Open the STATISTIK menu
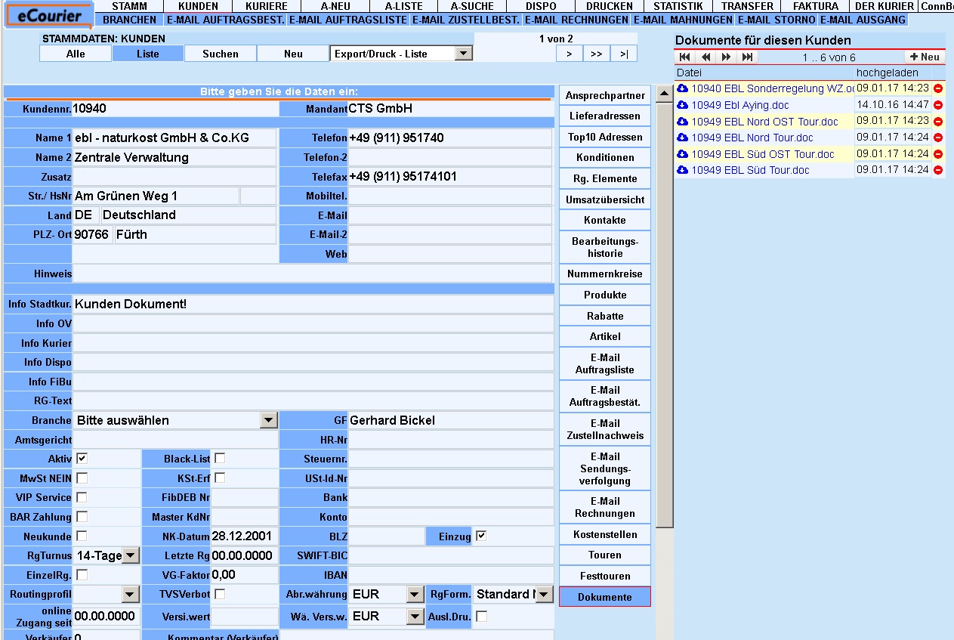Viewport: 954px width, 640px height. [x=678, y=6]
